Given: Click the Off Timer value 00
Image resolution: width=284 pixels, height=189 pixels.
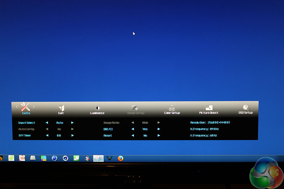Looking at the screenshot, I should point(59,135).
